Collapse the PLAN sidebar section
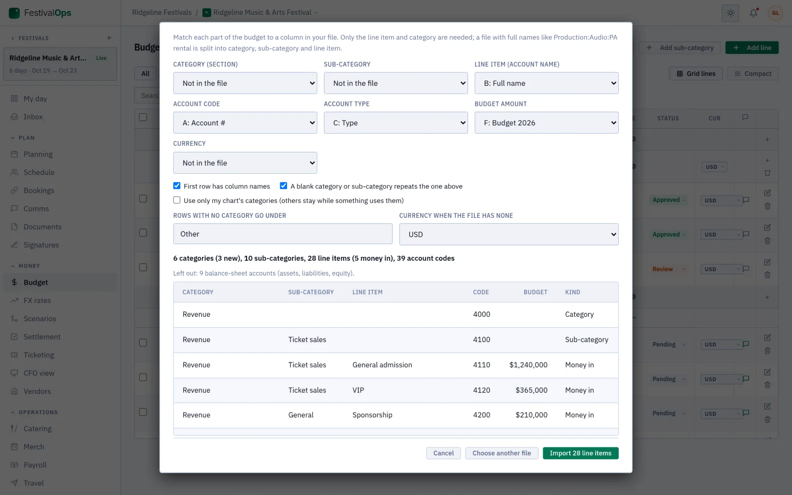The height and width of the screenshot is (495, 792). 13,138
